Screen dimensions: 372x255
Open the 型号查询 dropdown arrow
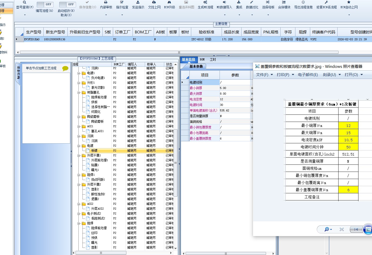[25, 15]
